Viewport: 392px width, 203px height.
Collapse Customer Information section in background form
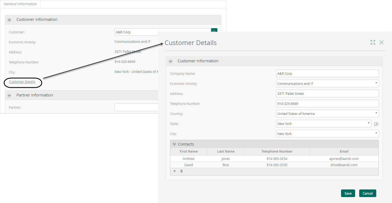click(9, 20)
